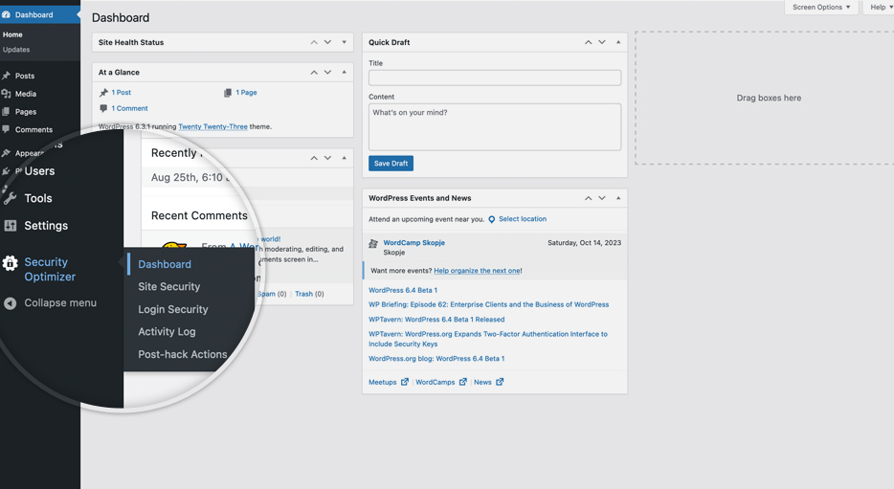
Task: Click the page icon beside 1 Page
Action: coord(228,92)
